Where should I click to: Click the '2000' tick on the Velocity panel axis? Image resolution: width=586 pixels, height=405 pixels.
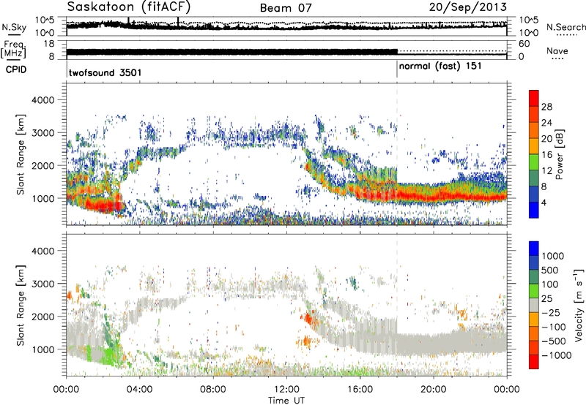tap(42, 317)
